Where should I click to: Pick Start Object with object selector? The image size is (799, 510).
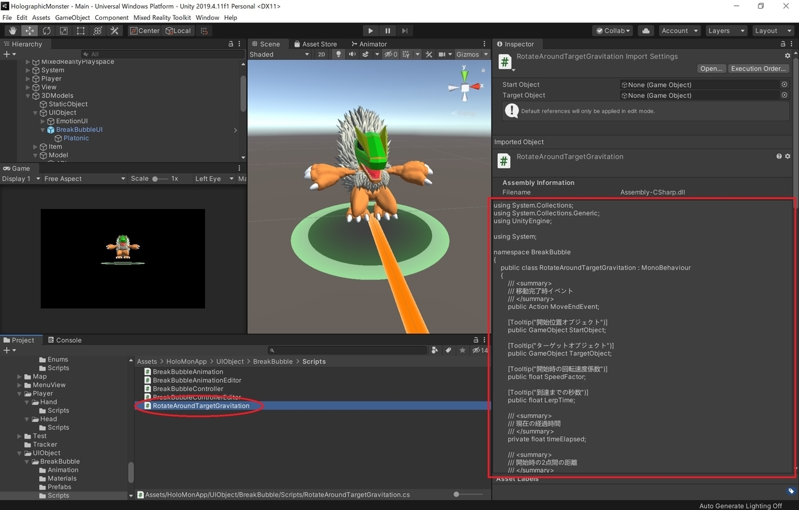784,85
